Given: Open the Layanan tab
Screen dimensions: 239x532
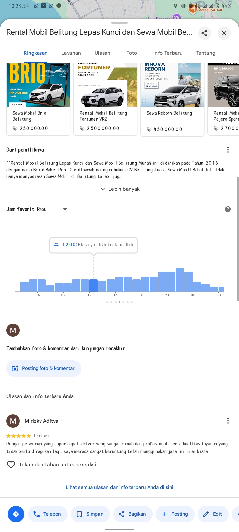Looking at the screenshot, I should [71, 53].
